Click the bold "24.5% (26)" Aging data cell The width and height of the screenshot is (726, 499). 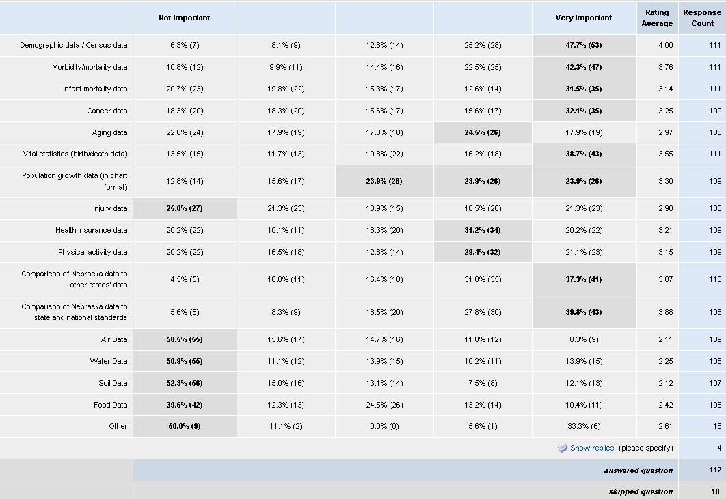[483, 132]
